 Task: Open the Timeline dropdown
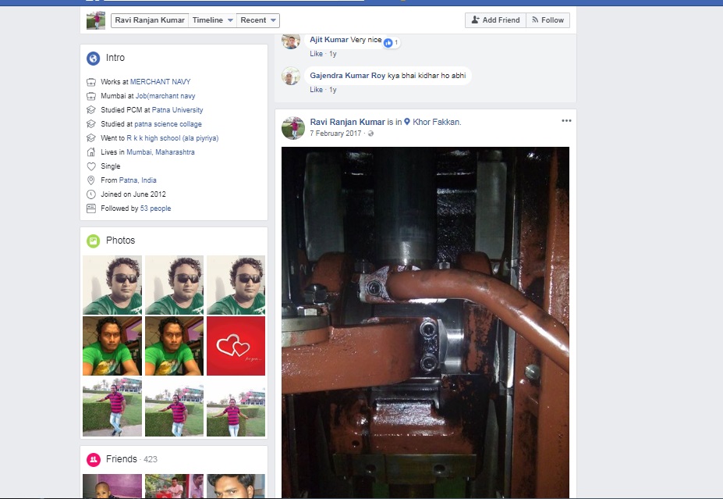coord(213,20)
